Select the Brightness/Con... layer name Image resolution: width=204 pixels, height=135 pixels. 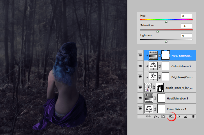tap(182, 77)
